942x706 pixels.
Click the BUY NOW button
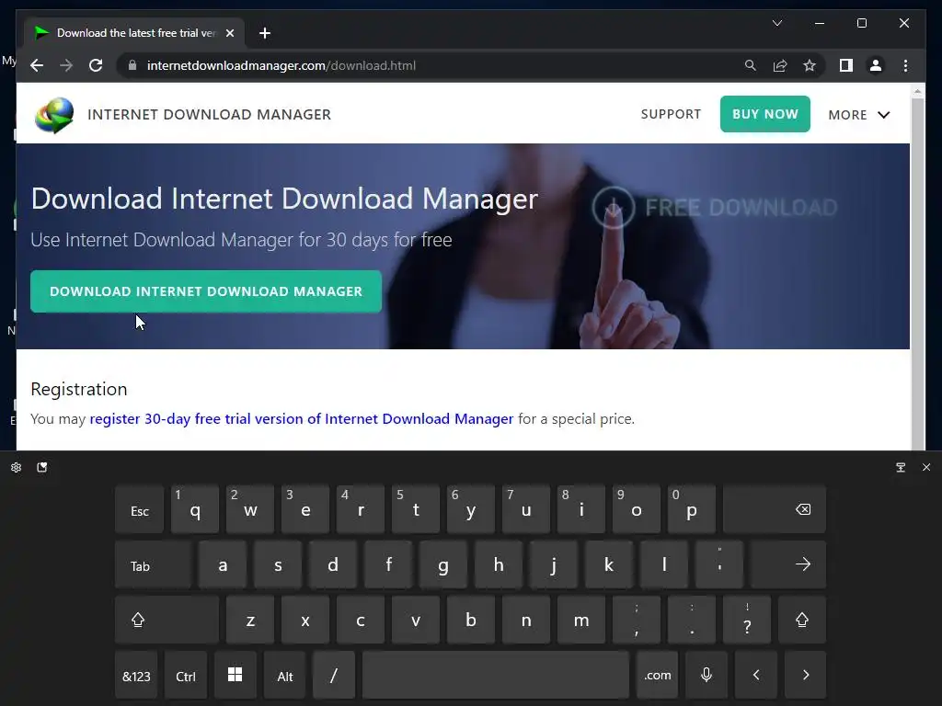tap(764, 114)
